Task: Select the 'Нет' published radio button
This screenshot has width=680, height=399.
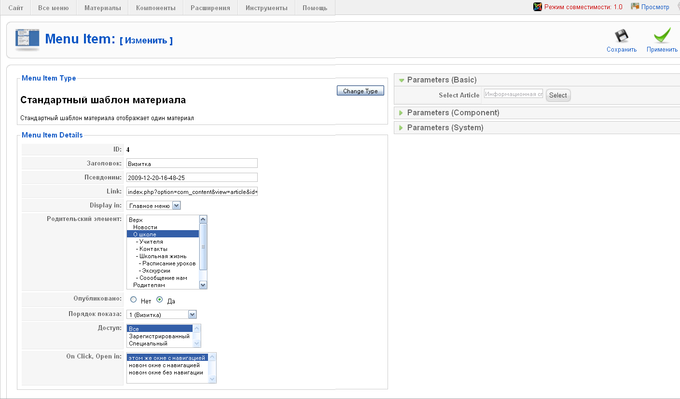Action: [x=134, y=299]
